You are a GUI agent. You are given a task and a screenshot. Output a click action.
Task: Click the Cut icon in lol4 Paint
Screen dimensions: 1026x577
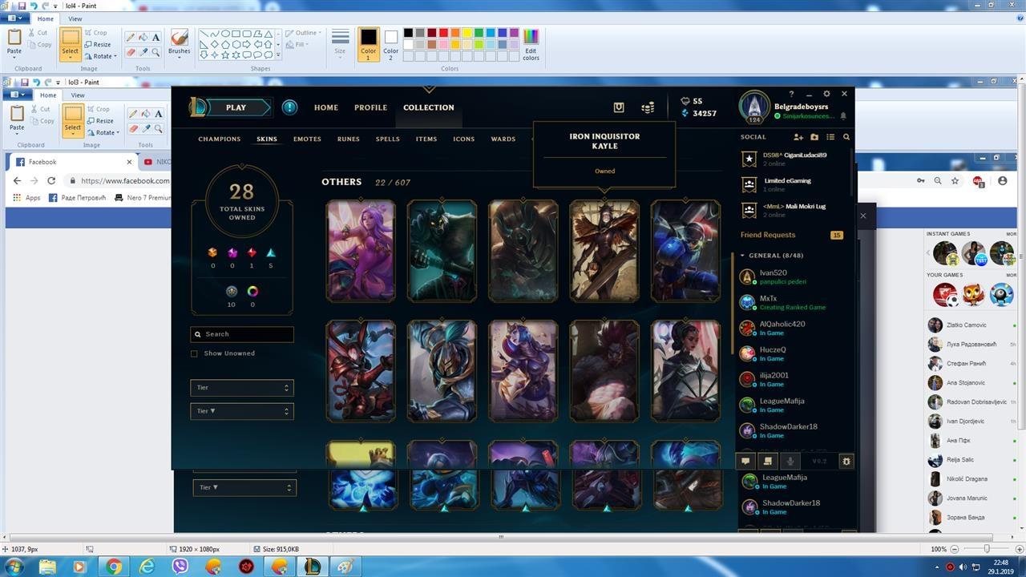click(x=33, y=33)
